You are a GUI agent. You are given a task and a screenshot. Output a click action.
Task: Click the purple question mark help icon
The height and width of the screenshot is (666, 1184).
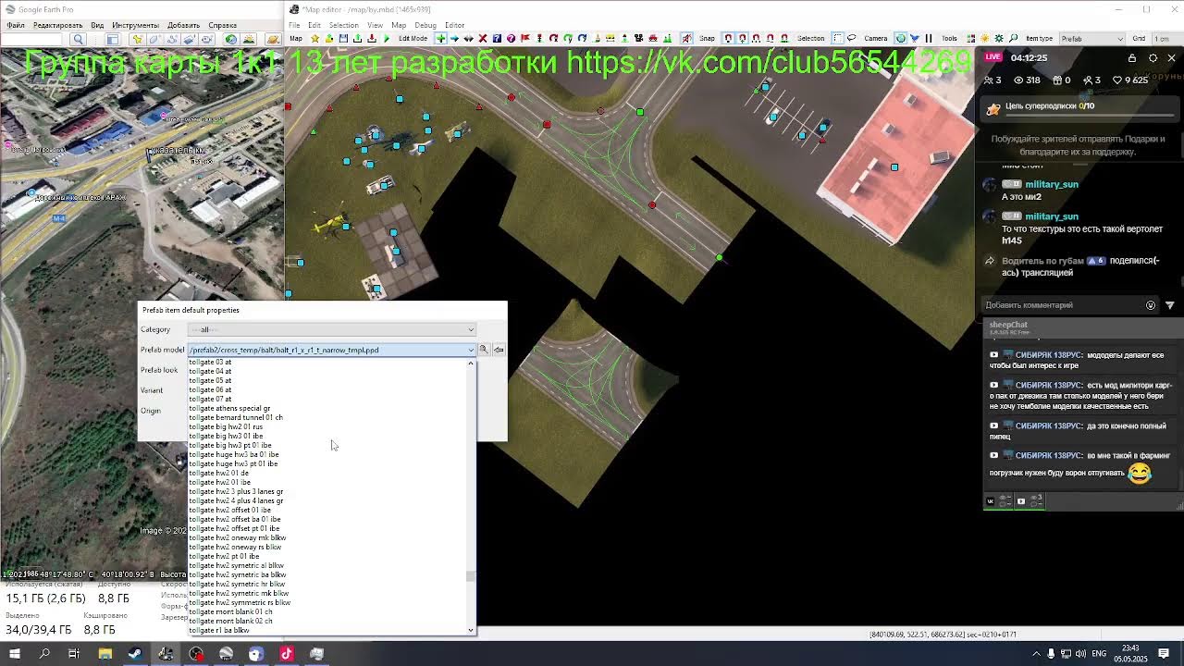(x=511, y=38)
